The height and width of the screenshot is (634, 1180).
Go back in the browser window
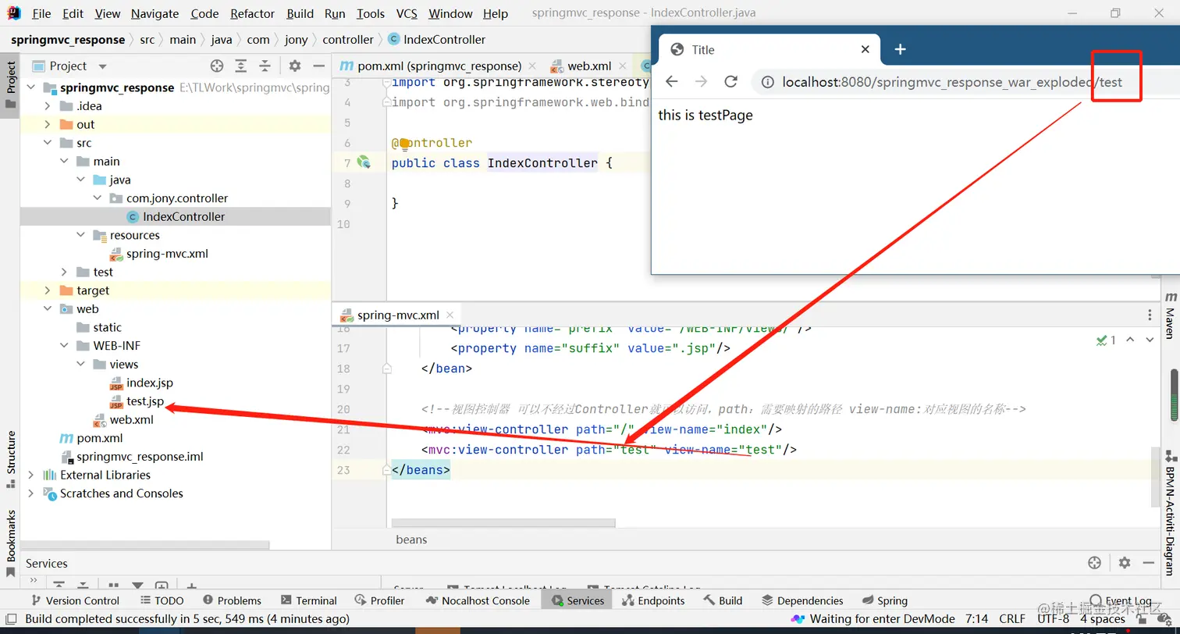(x=671, y=82)
